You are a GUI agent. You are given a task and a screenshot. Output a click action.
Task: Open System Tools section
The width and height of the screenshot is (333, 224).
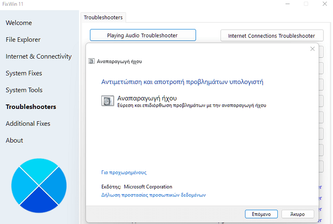click(x=24, y=90)
